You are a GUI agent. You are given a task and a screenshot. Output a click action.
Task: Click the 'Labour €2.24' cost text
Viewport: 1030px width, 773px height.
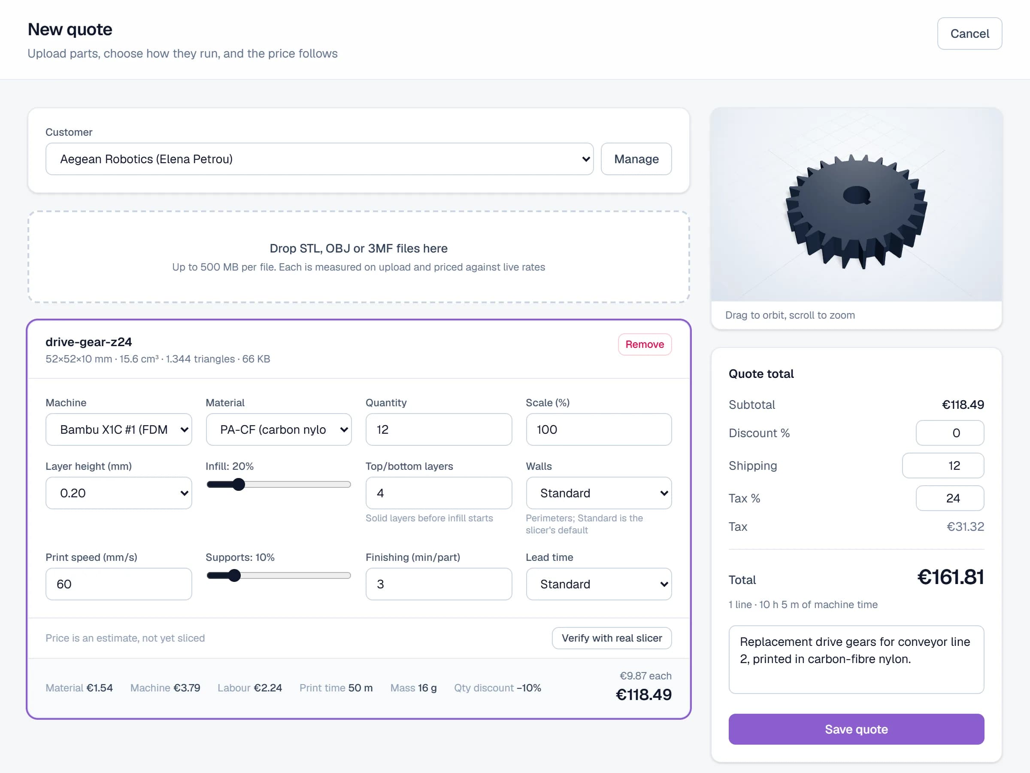tap(250, 688)
